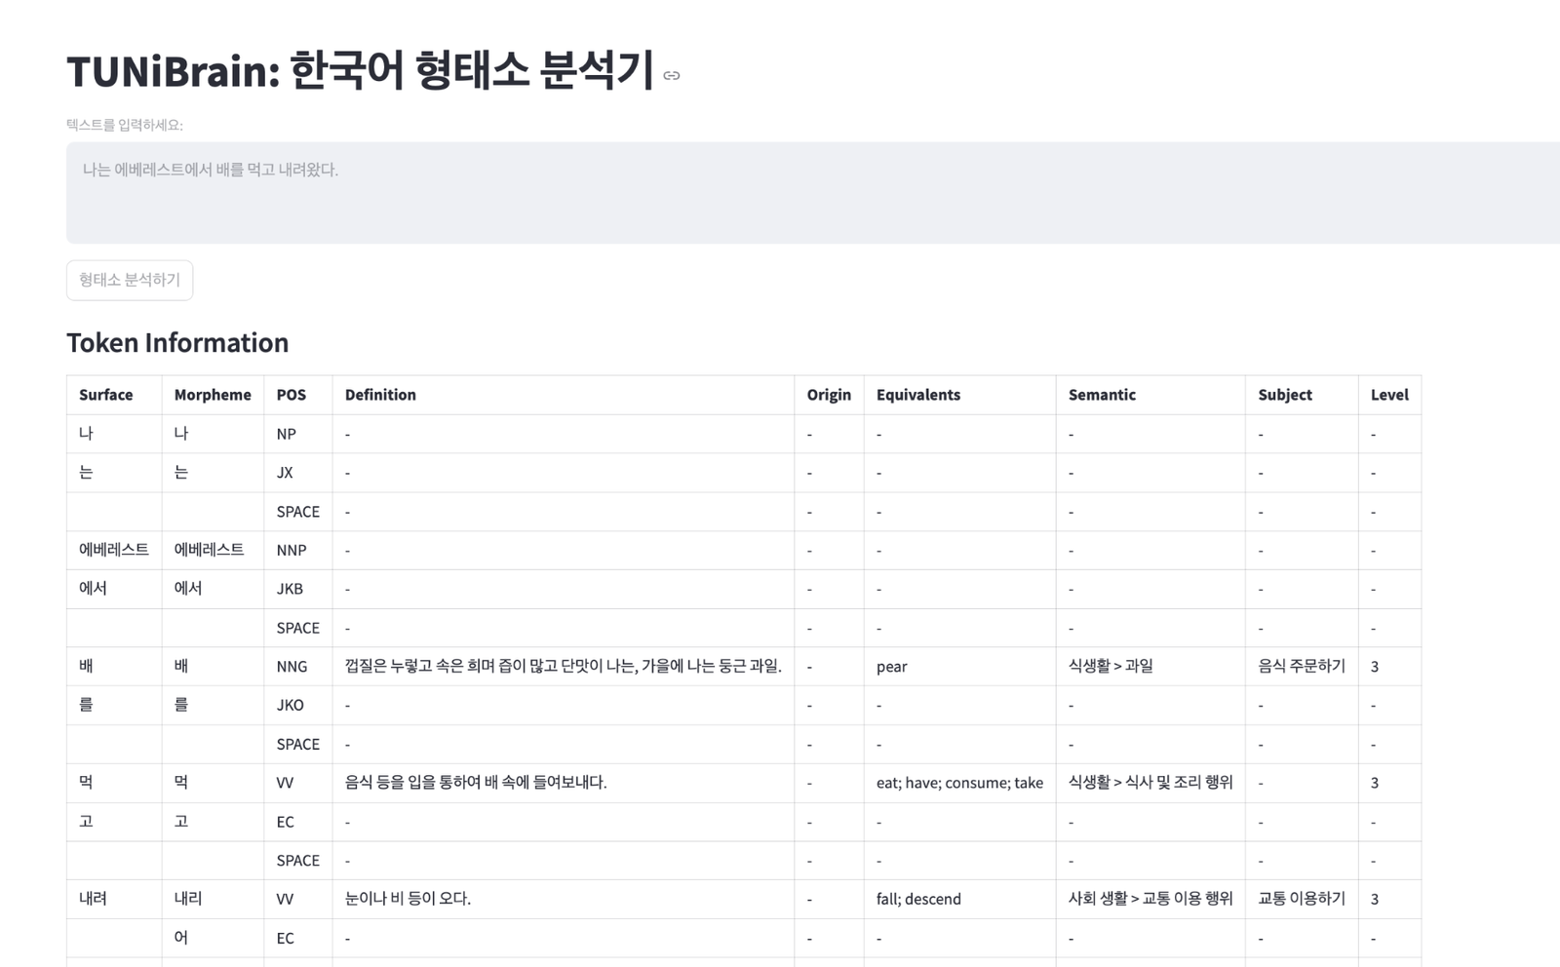Click the Surface column header
1560x967 pixels.
point(105,395)
